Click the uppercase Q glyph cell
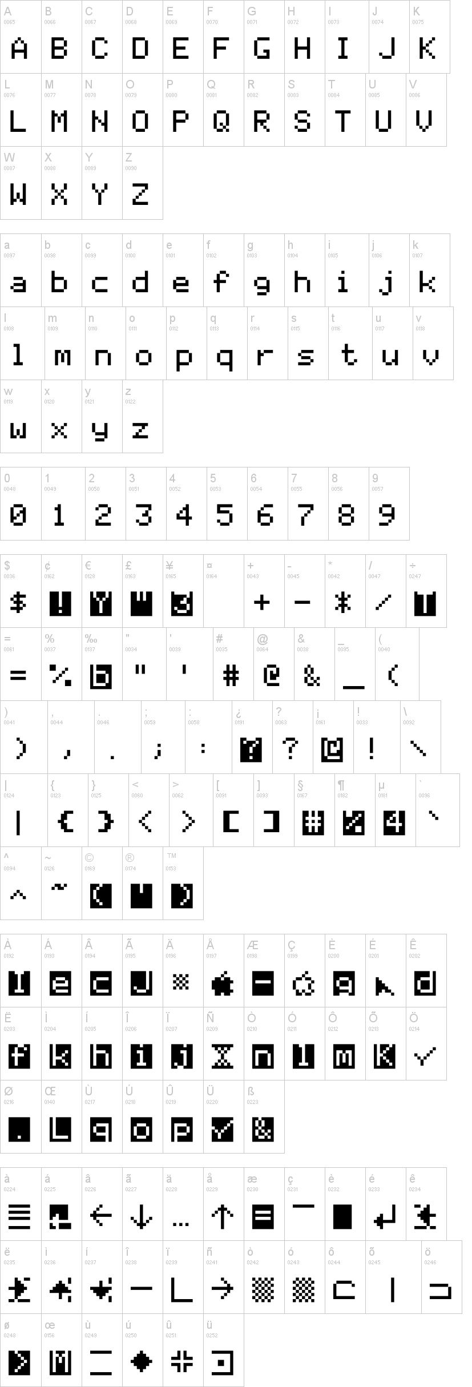 223,110
